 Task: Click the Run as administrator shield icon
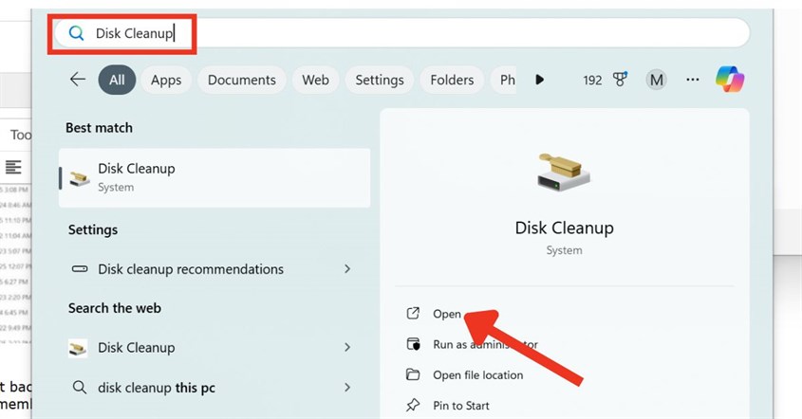413,344
